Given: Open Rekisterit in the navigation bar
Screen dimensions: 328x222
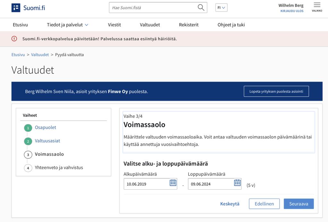Looking at the screenshot, I should click(x=189, y=25).
